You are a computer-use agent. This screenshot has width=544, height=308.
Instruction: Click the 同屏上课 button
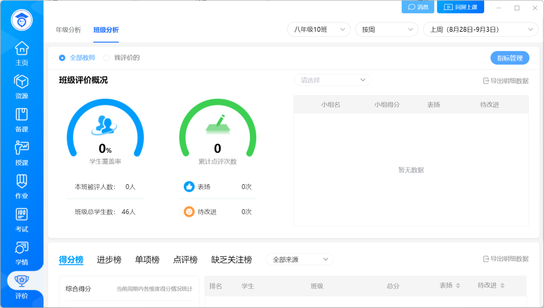[x=460, y=7]
